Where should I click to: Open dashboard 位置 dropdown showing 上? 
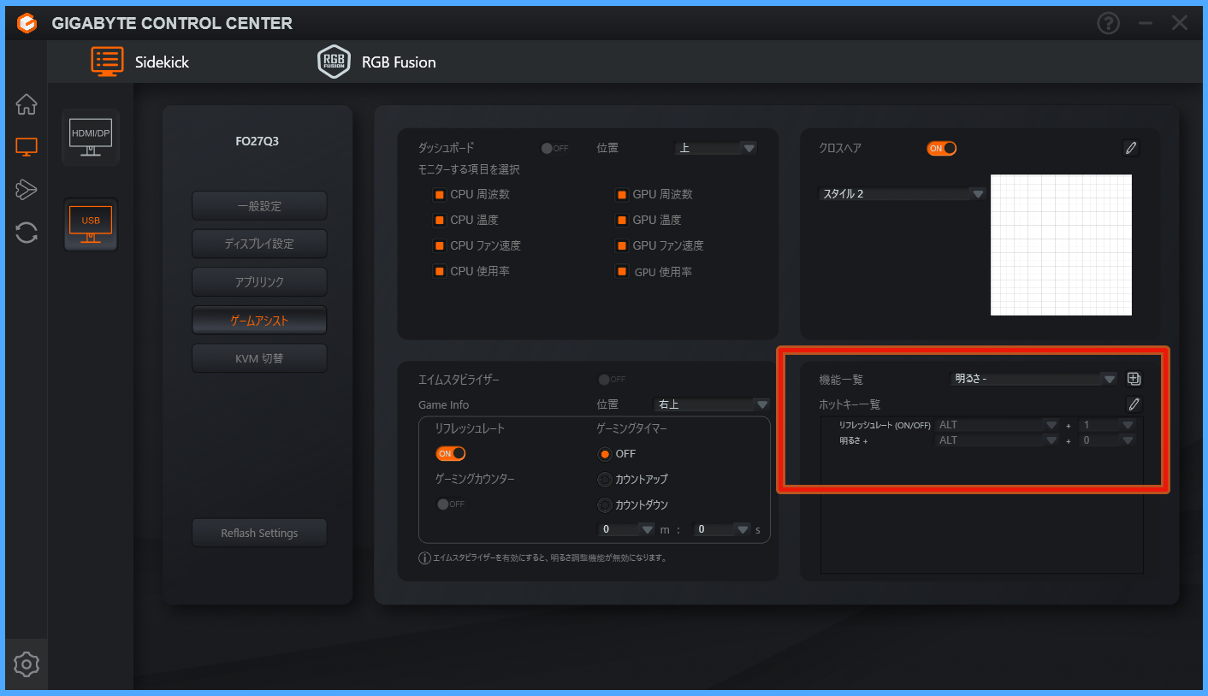715,148
